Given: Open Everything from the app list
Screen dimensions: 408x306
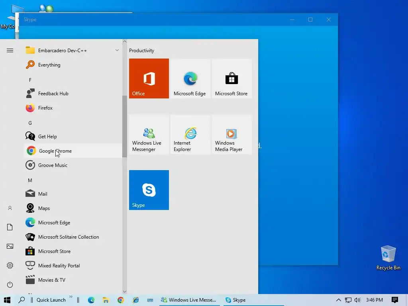Looking at the screenshot, I should coord(73,65).
